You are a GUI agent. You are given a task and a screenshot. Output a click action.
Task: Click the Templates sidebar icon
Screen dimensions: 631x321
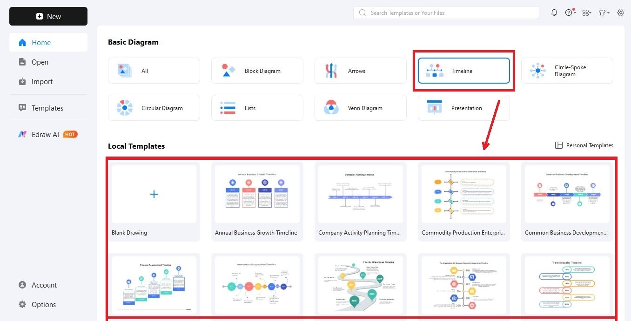(x=22, y=108)
